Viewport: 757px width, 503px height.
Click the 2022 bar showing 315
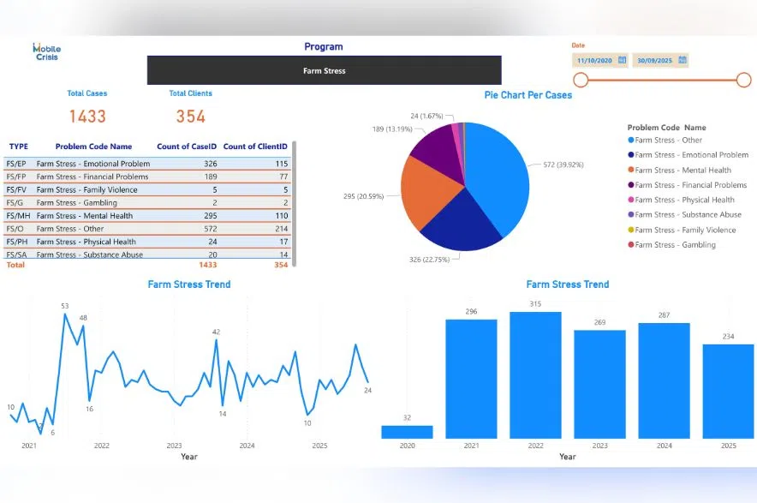535,374
